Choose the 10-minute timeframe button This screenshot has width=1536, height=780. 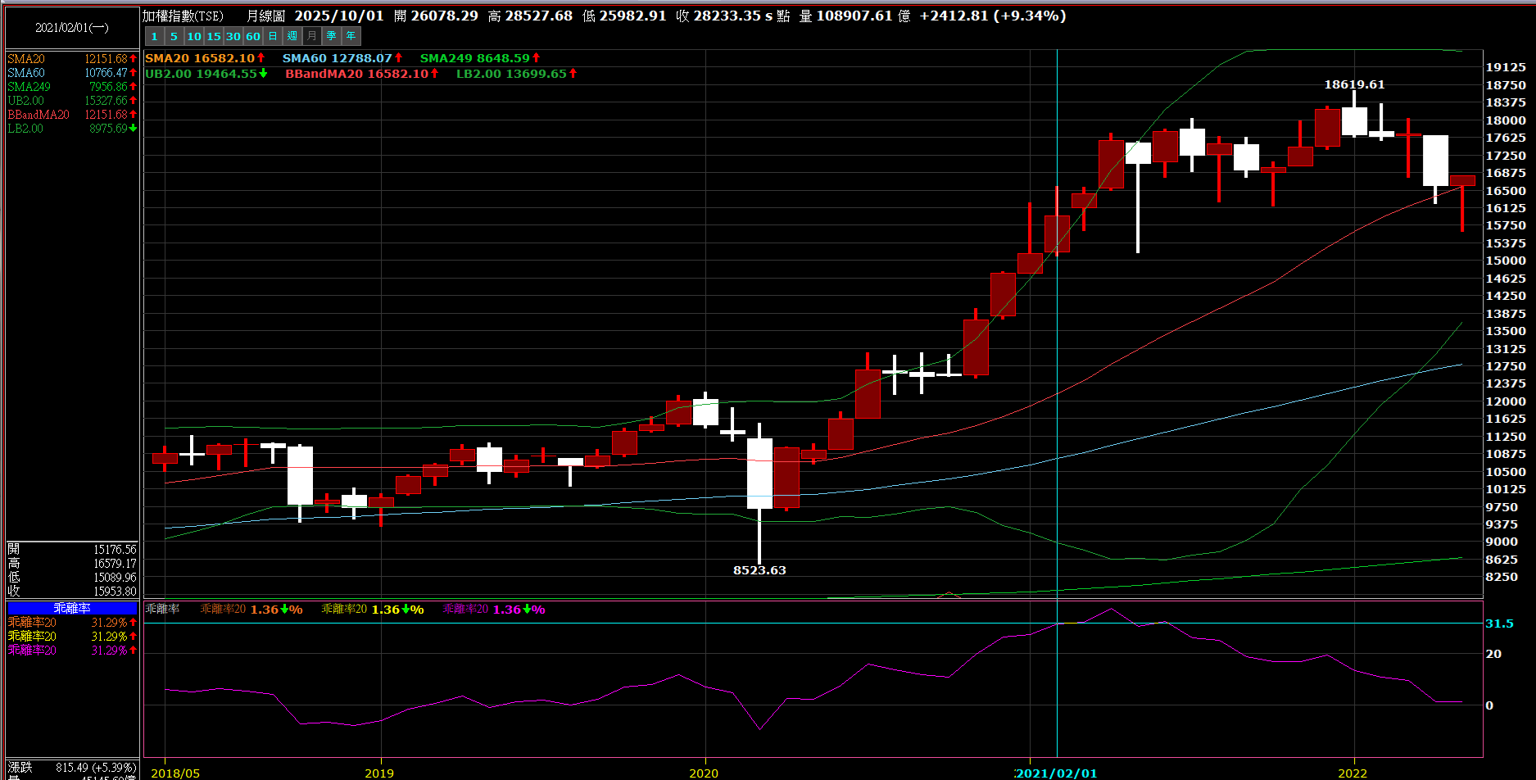point(194,36)
